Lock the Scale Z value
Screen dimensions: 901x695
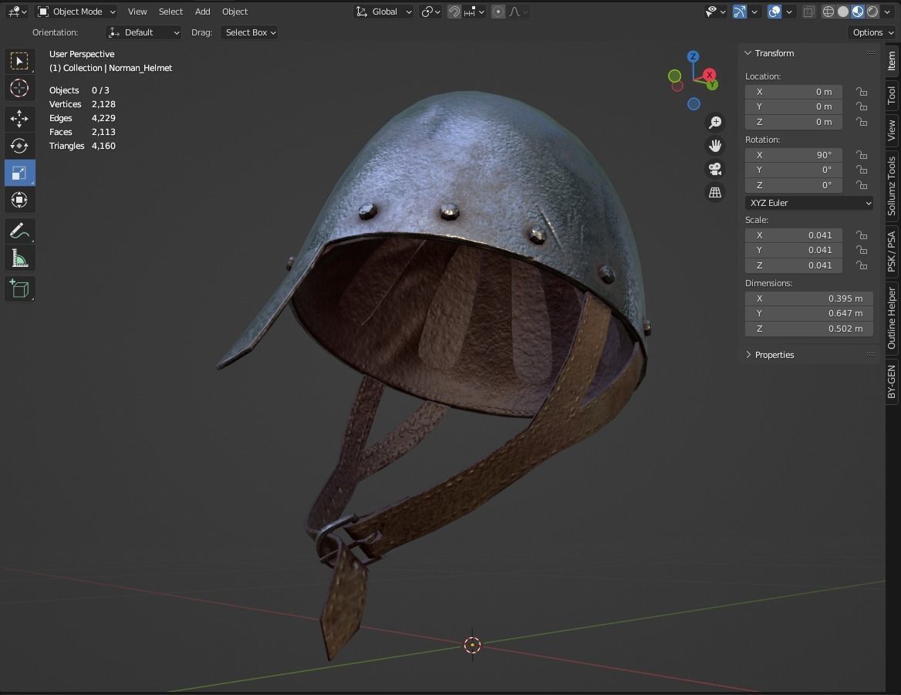[862, 265]
